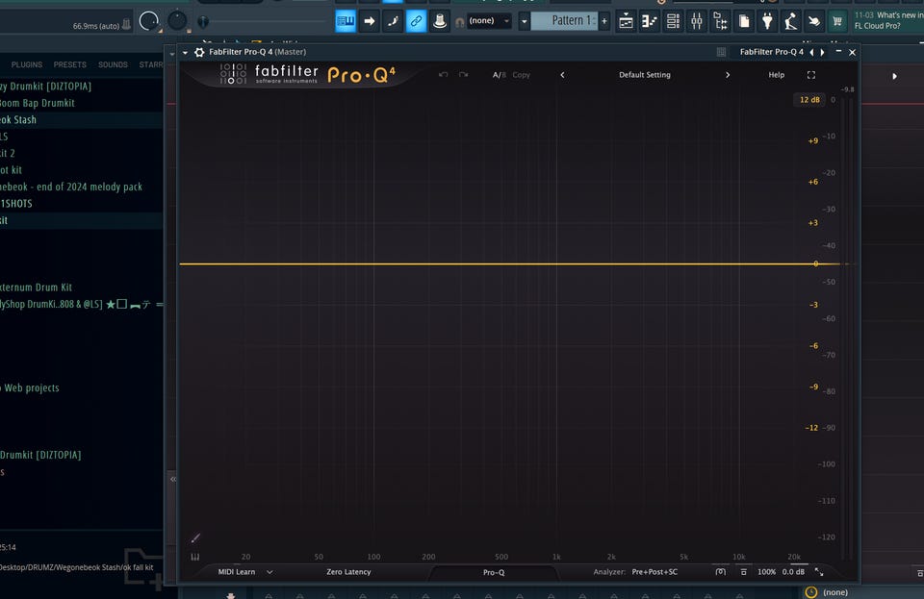Select the 1SHOTS folder in browser

[81, 204]
